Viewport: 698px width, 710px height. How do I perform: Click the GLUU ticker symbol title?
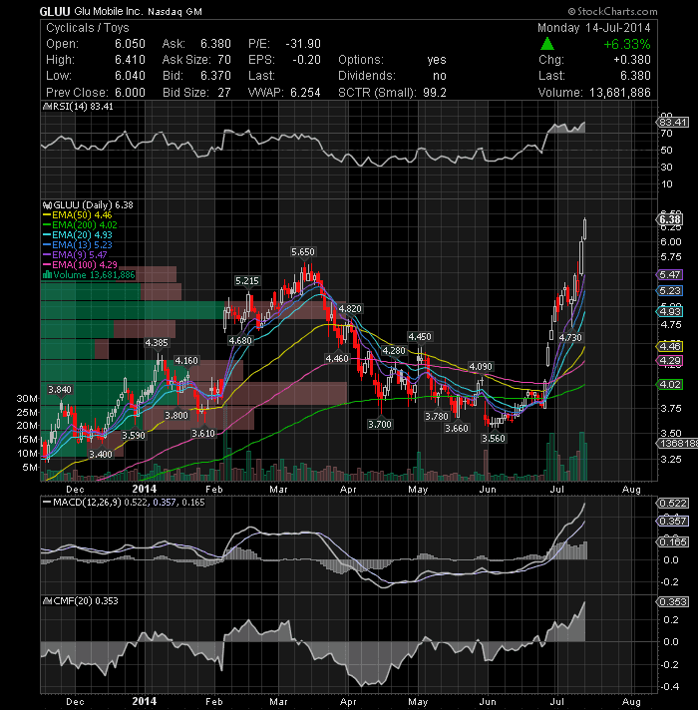click(x=55, y=12)
